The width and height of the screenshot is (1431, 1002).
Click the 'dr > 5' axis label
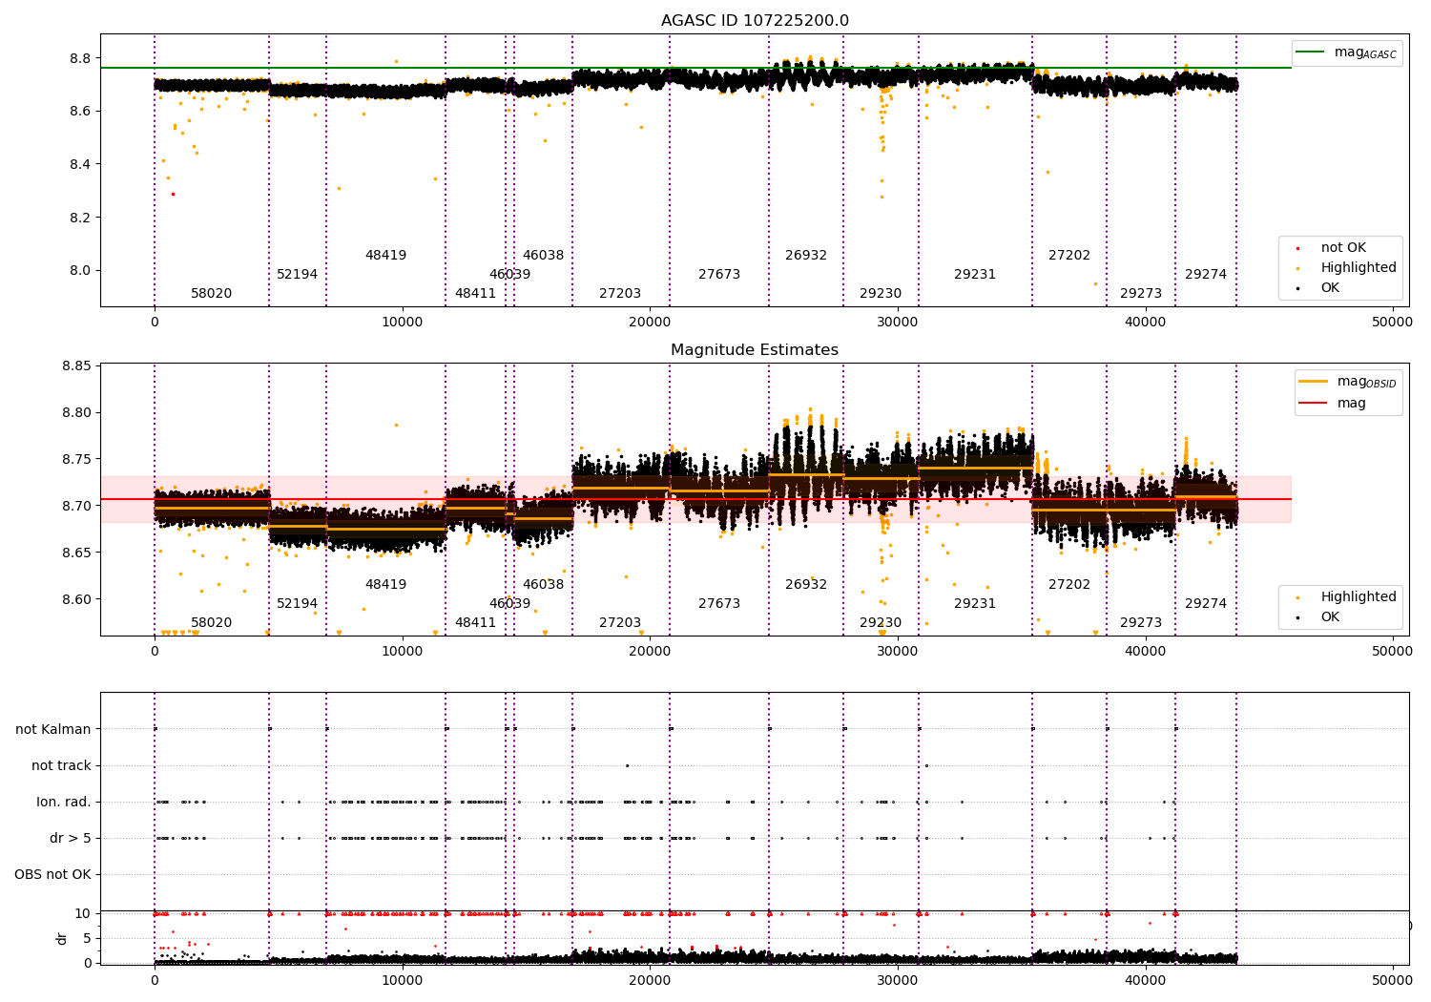coord(71,838)
